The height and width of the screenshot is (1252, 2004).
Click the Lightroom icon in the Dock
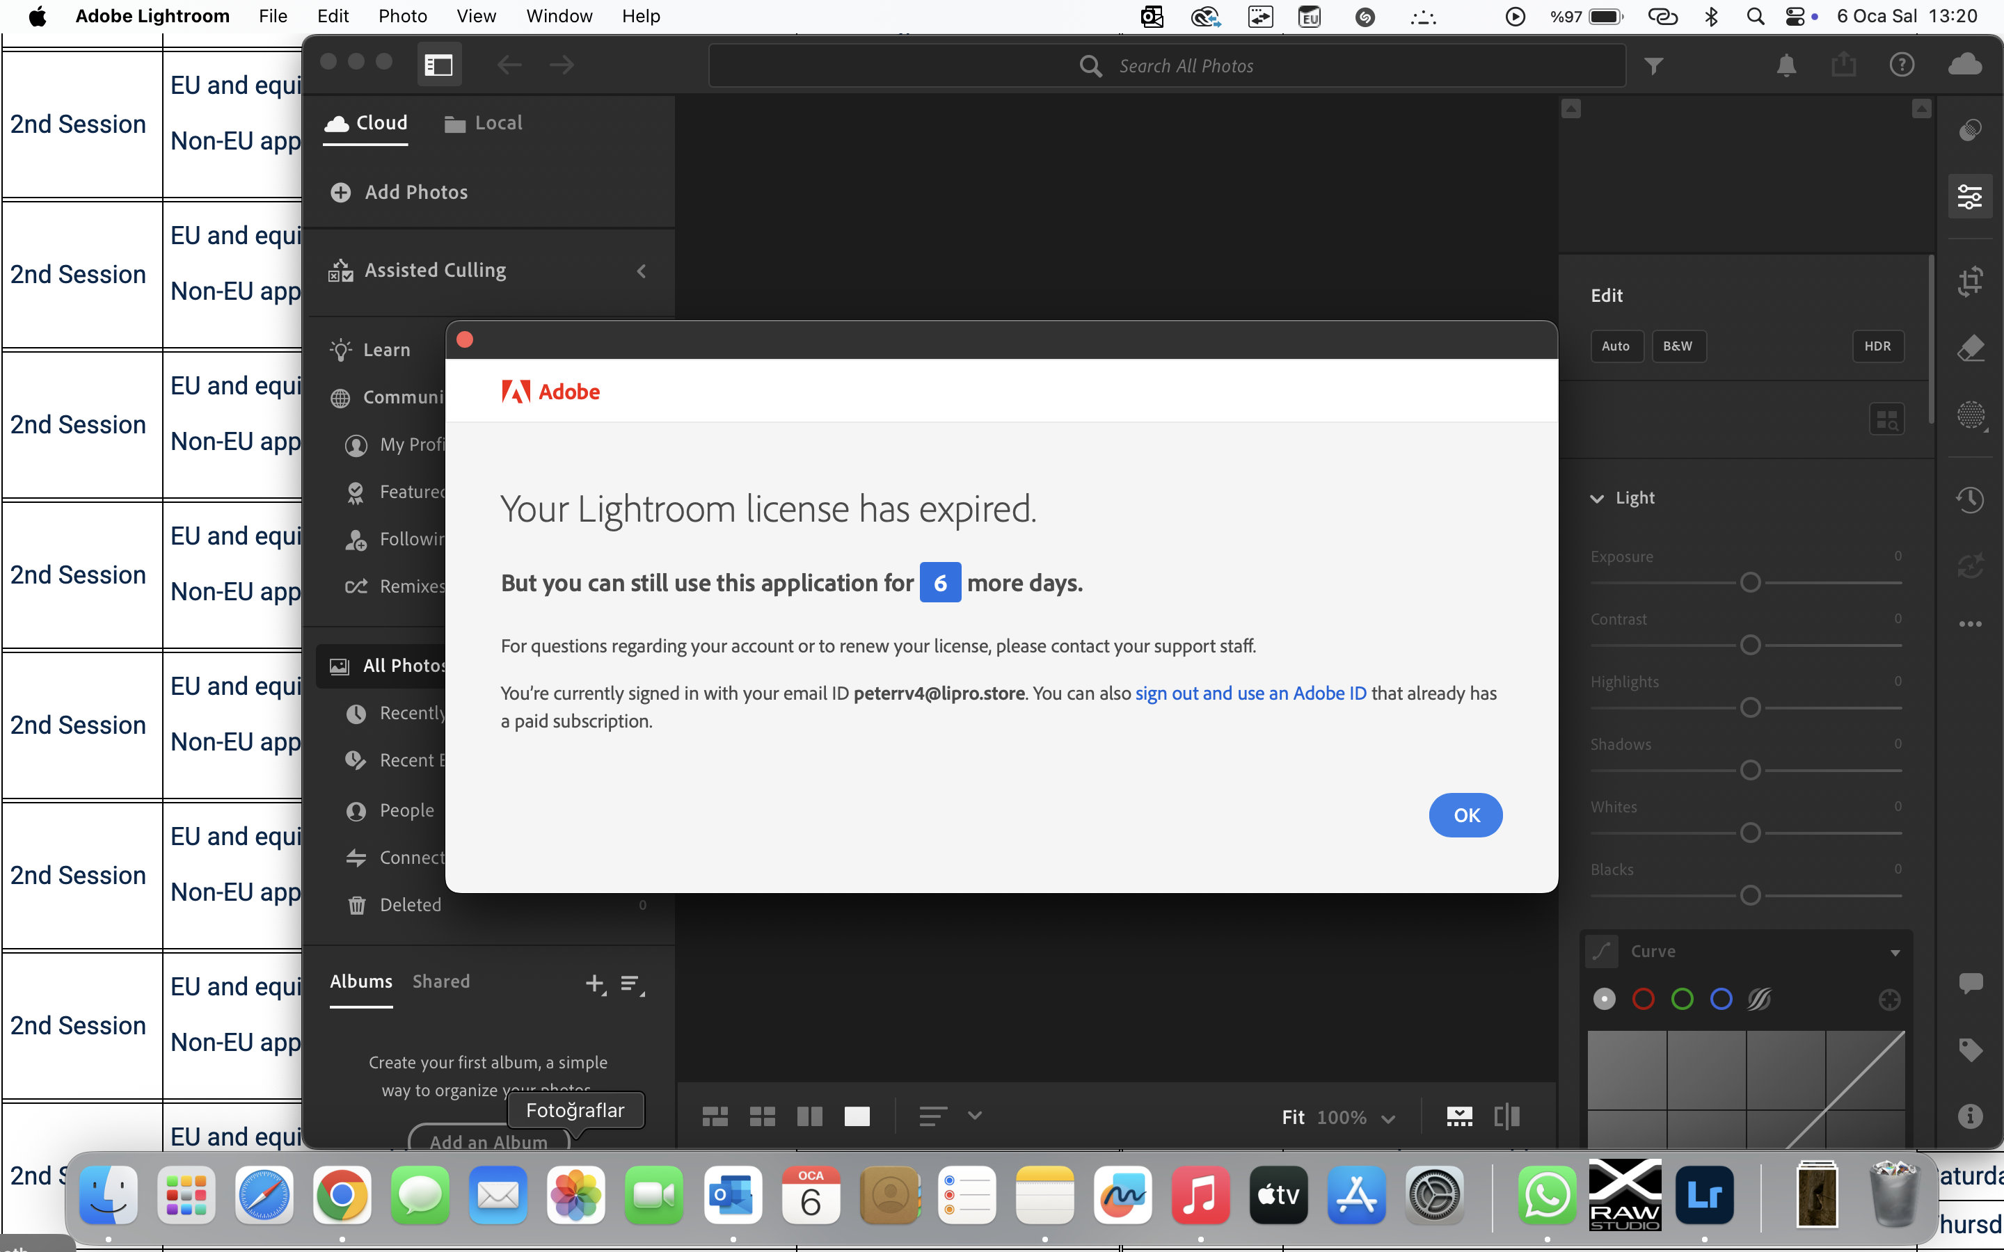(x=1704, y=1195)
